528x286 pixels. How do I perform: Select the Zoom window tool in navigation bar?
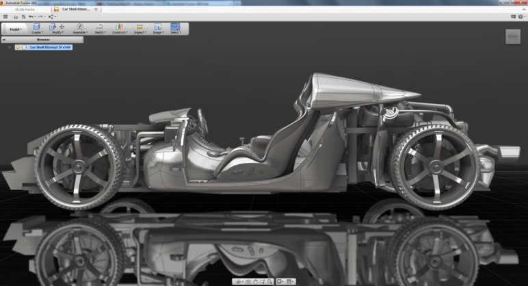tap(263, 281)
